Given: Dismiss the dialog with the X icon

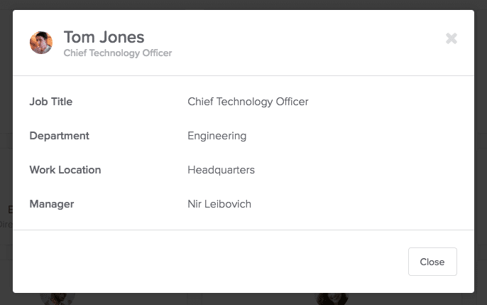Looking at the screenshot, I should 452,38.
